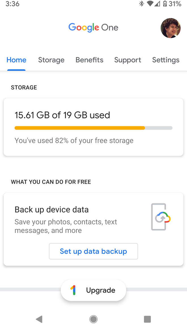Viewport: 187px width, 325px height.
Task: Go to the Support tab
Action: tap(127, 60)
